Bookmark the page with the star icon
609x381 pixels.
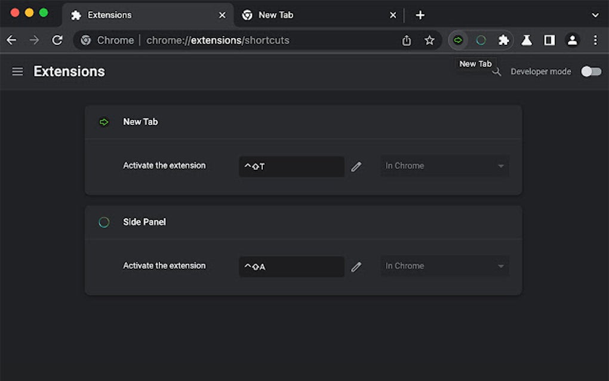click(x=429, y=40)
